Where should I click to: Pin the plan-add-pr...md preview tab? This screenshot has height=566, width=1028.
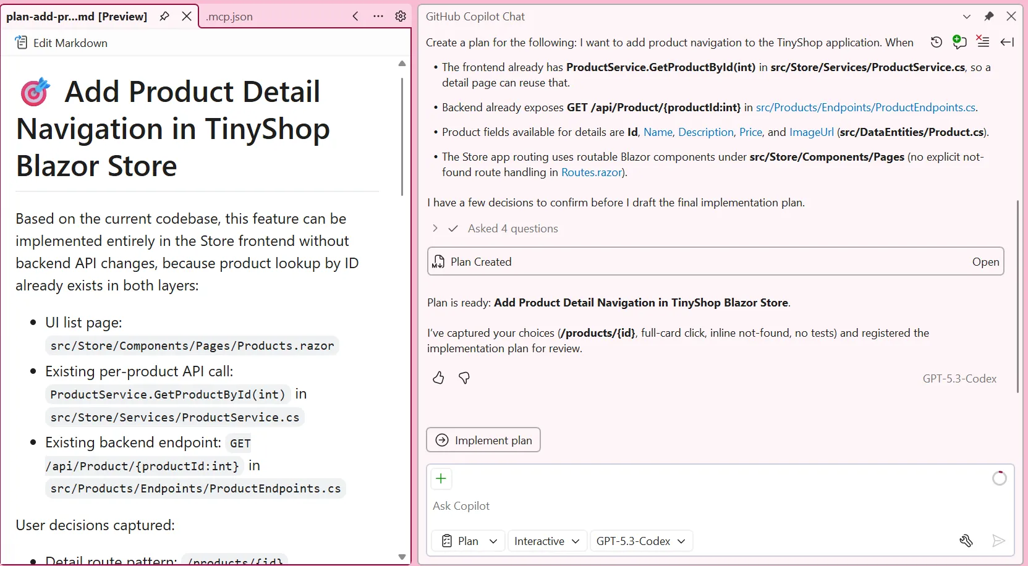click(x=164, y=17)
